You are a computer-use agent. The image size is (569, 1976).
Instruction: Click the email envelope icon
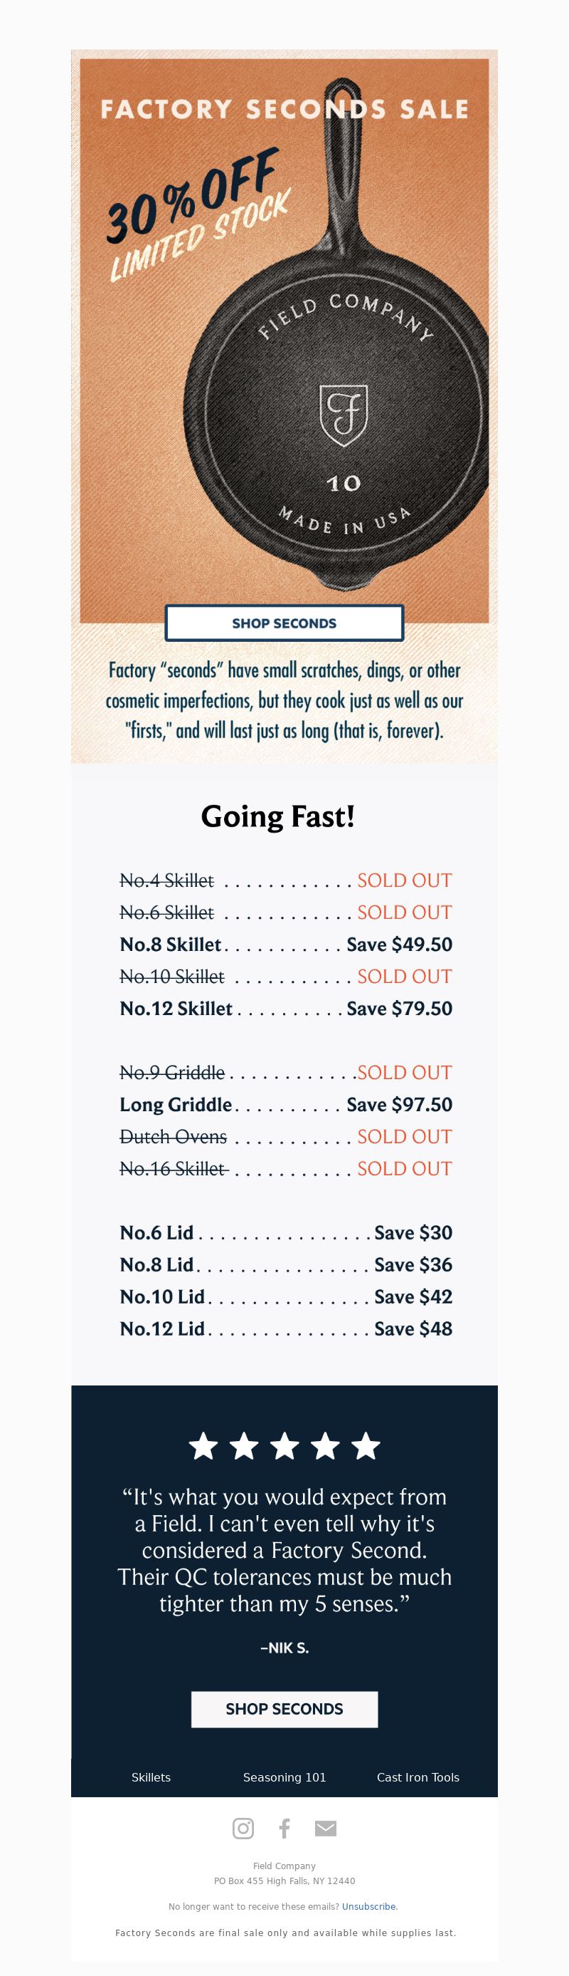pyautogui.click(x=326, y=1828)
